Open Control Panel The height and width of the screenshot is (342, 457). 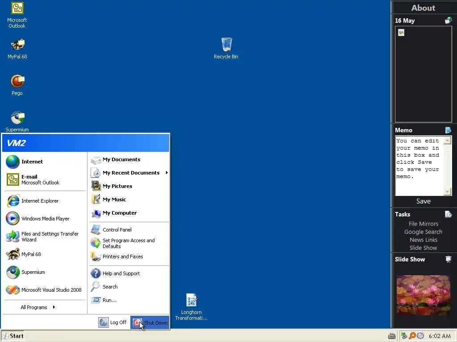129,230
